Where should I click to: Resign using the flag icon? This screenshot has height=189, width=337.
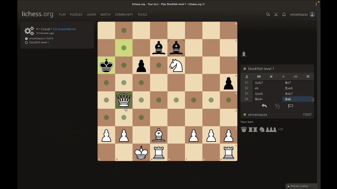click(291, 106)
